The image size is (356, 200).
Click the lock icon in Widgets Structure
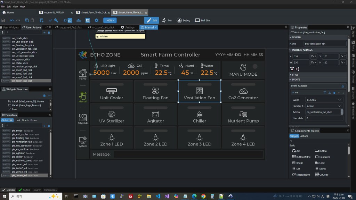tap(44, 95)
